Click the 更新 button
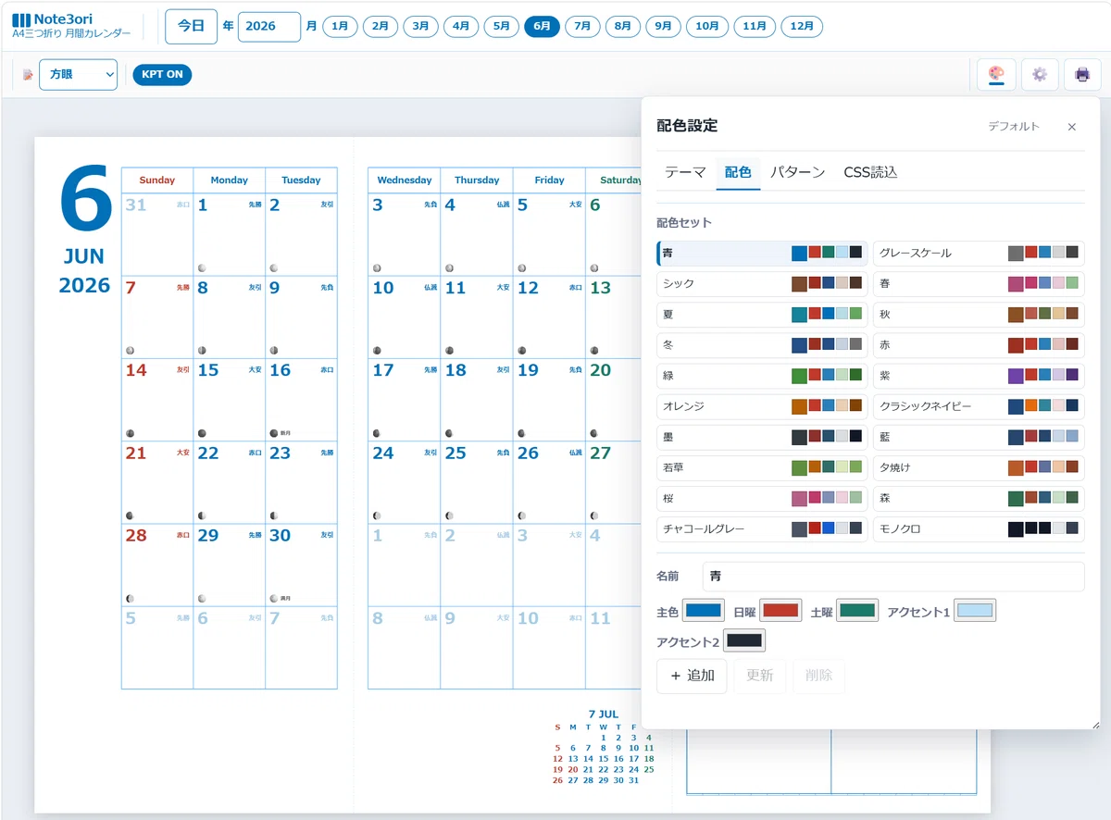 [x=760, y=676]
